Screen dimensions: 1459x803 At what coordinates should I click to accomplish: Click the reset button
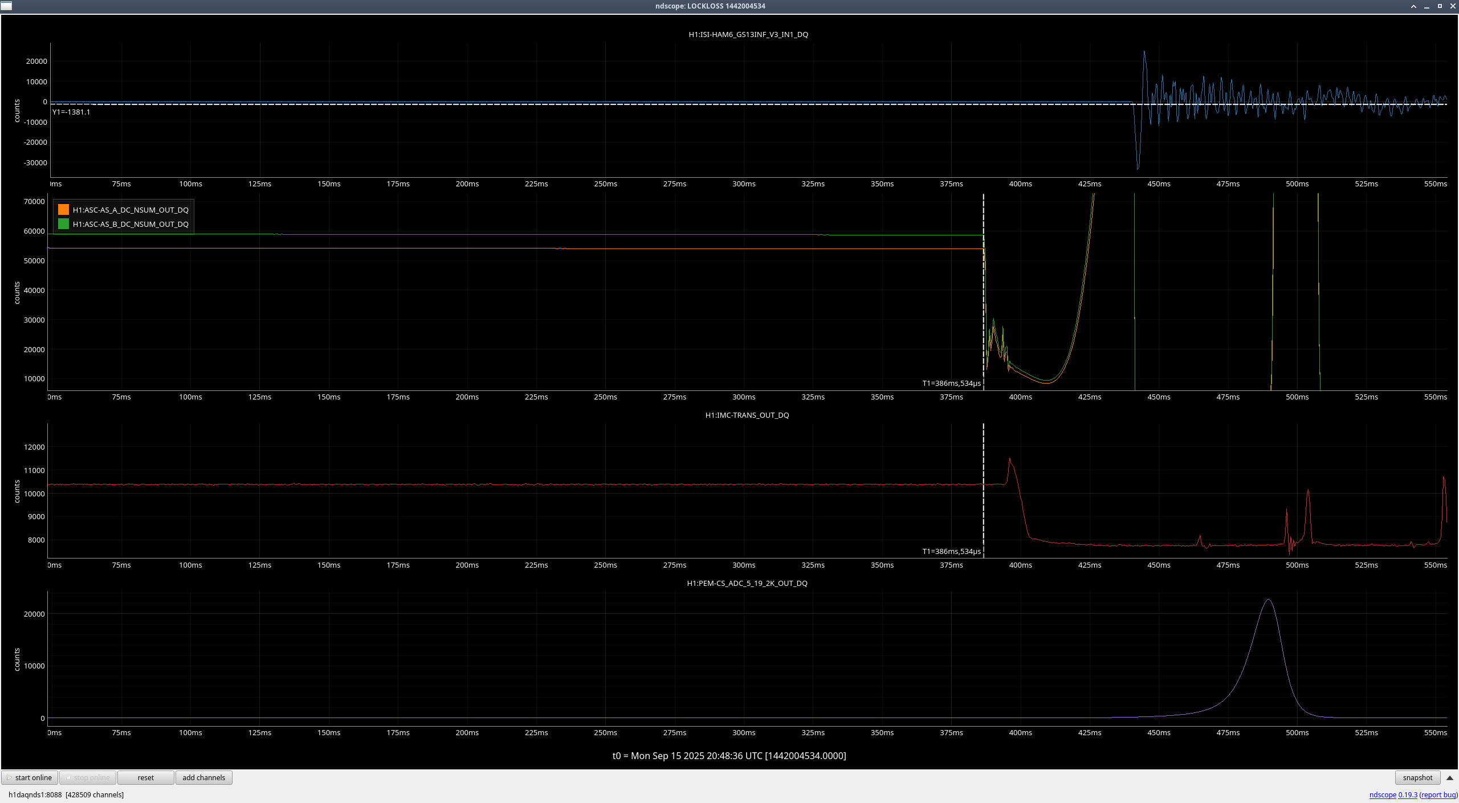tap(146, 777)
